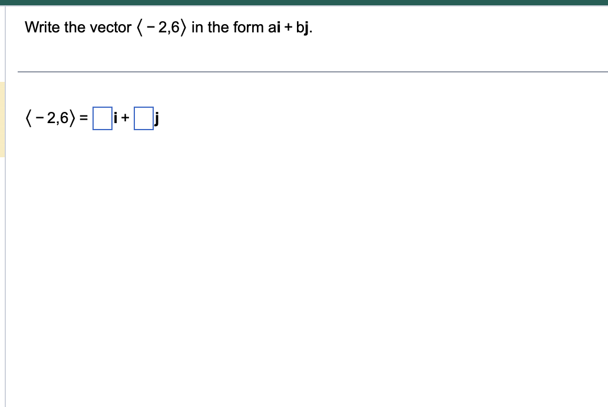Select the question text at the top
The image size is (608, 407).
click(x=168, y=27)
